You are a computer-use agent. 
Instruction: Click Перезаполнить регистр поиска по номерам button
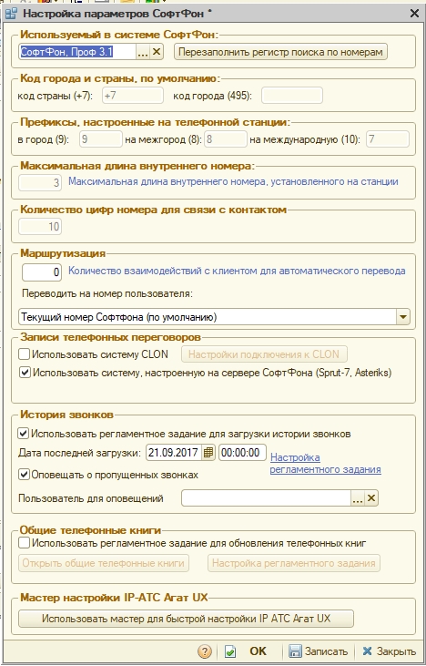pos(280,52)
